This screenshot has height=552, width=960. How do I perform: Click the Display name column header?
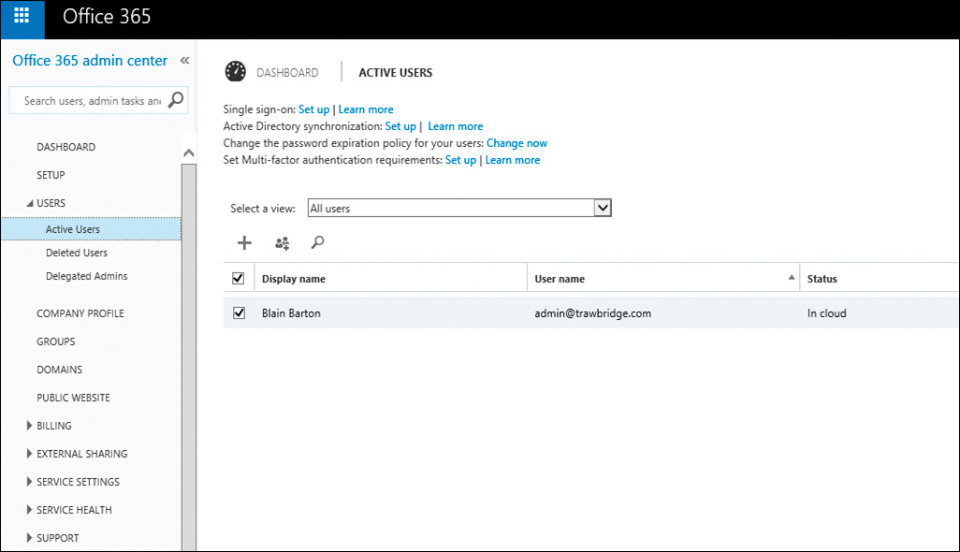coord(294,279)
